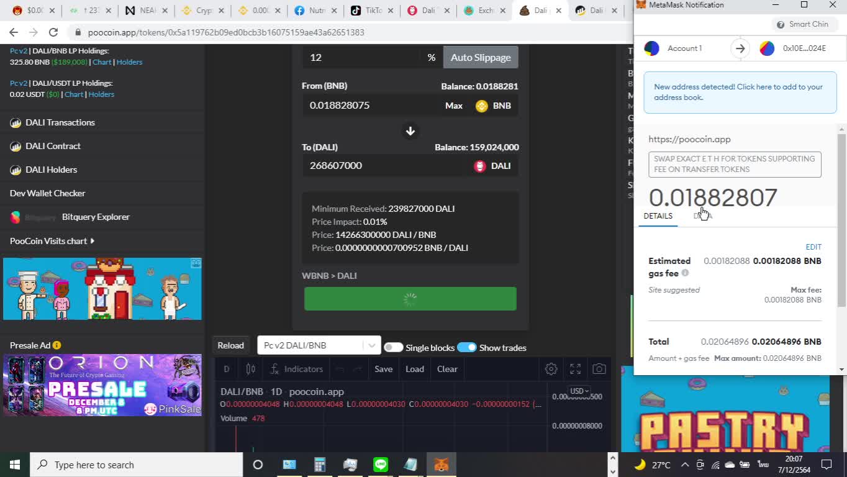This screenshot has width=847, height=477.
Task: Open LINE app from taskbar
Action: (381, 465)
